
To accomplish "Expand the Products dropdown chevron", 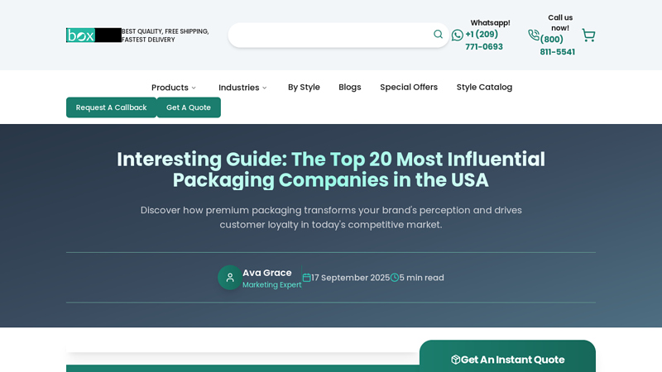I will coord(194,88).
